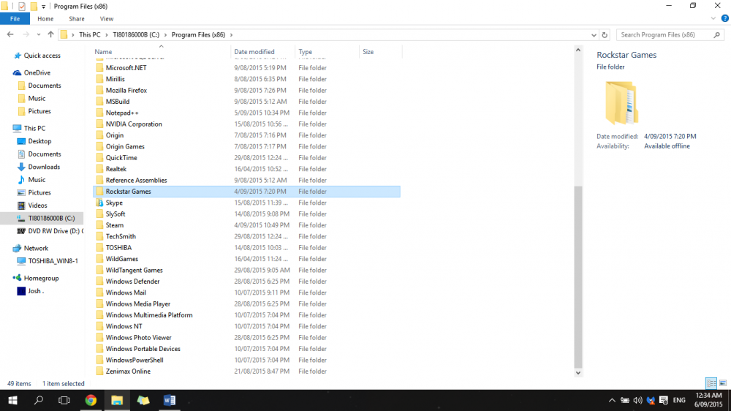Click the file list scroll down arrow
This screenshot has width=731, height=411.
(578, 372)
